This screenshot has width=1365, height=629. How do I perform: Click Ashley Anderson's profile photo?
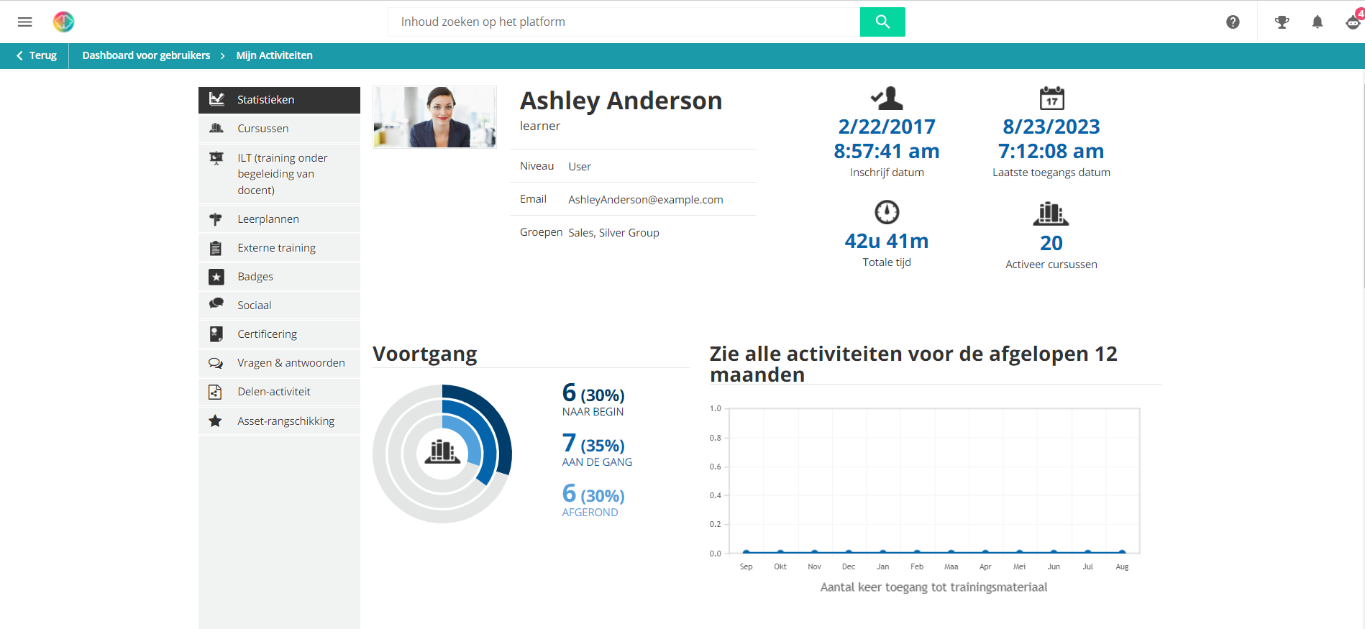[434, 117]
